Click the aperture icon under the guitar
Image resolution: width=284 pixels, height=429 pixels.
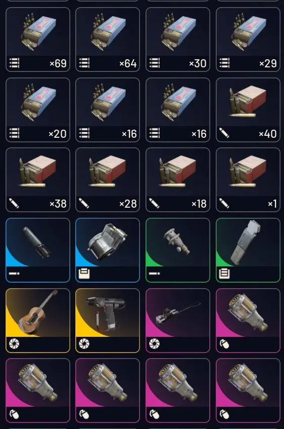click(x=14, y=343)
